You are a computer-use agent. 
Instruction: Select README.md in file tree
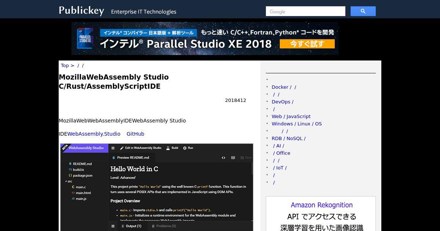80,164
